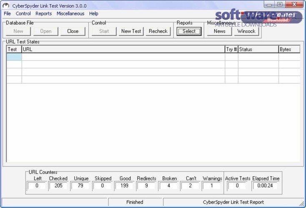Click the Can't counter value 2
The height and width of the screenshot is (208, 306).
coord(190,186)
